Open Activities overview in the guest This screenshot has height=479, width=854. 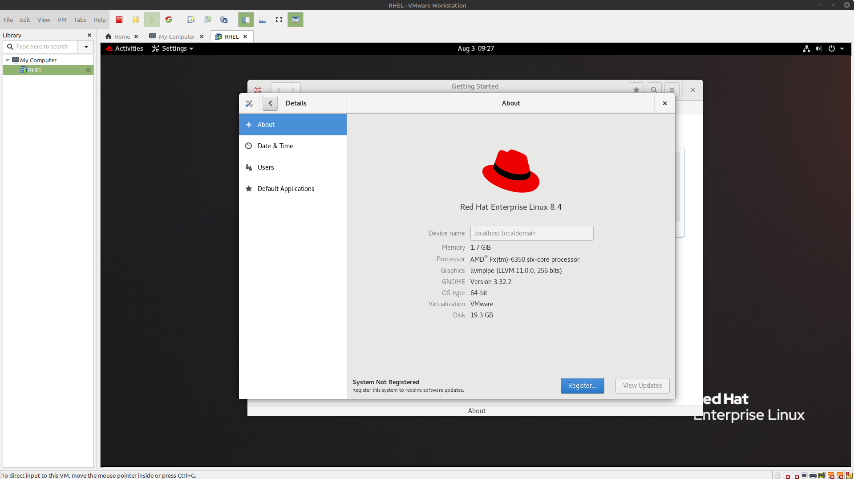[x=125, y=49]
